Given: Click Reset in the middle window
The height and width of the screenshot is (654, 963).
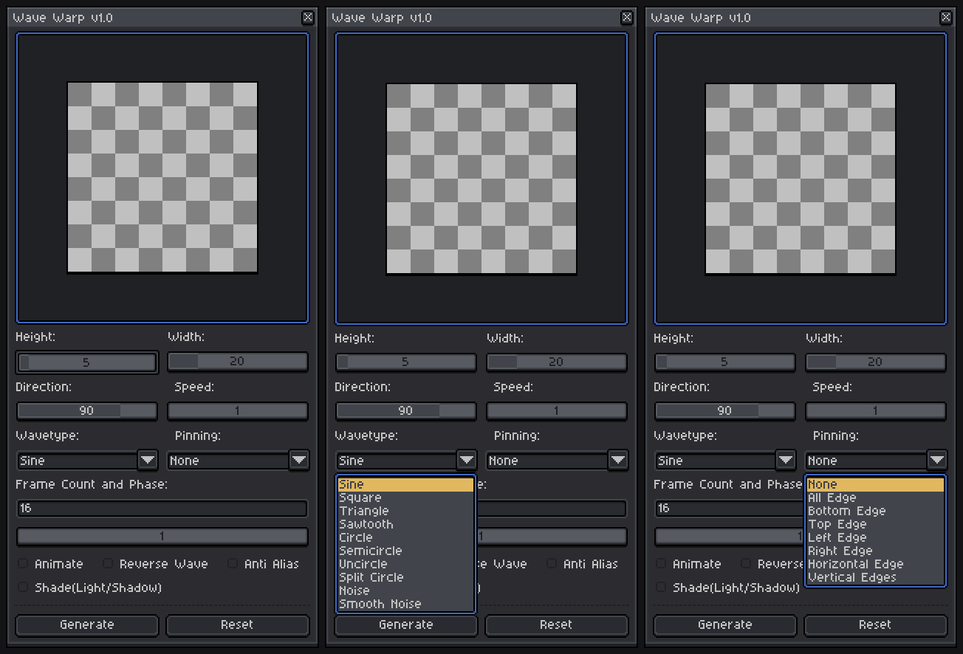Looking at the screenshot, I should (556, 624).
